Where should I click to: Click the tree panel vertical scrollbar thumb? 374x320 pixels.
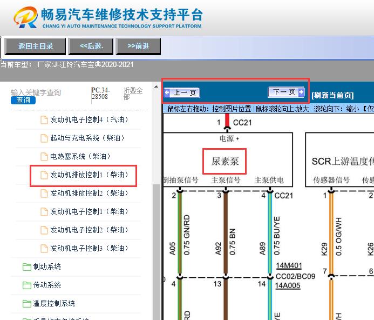click(156, 251)
